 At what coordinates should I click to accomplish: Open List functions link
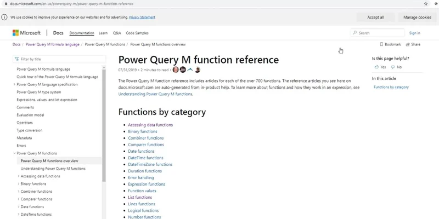(140, 197)
